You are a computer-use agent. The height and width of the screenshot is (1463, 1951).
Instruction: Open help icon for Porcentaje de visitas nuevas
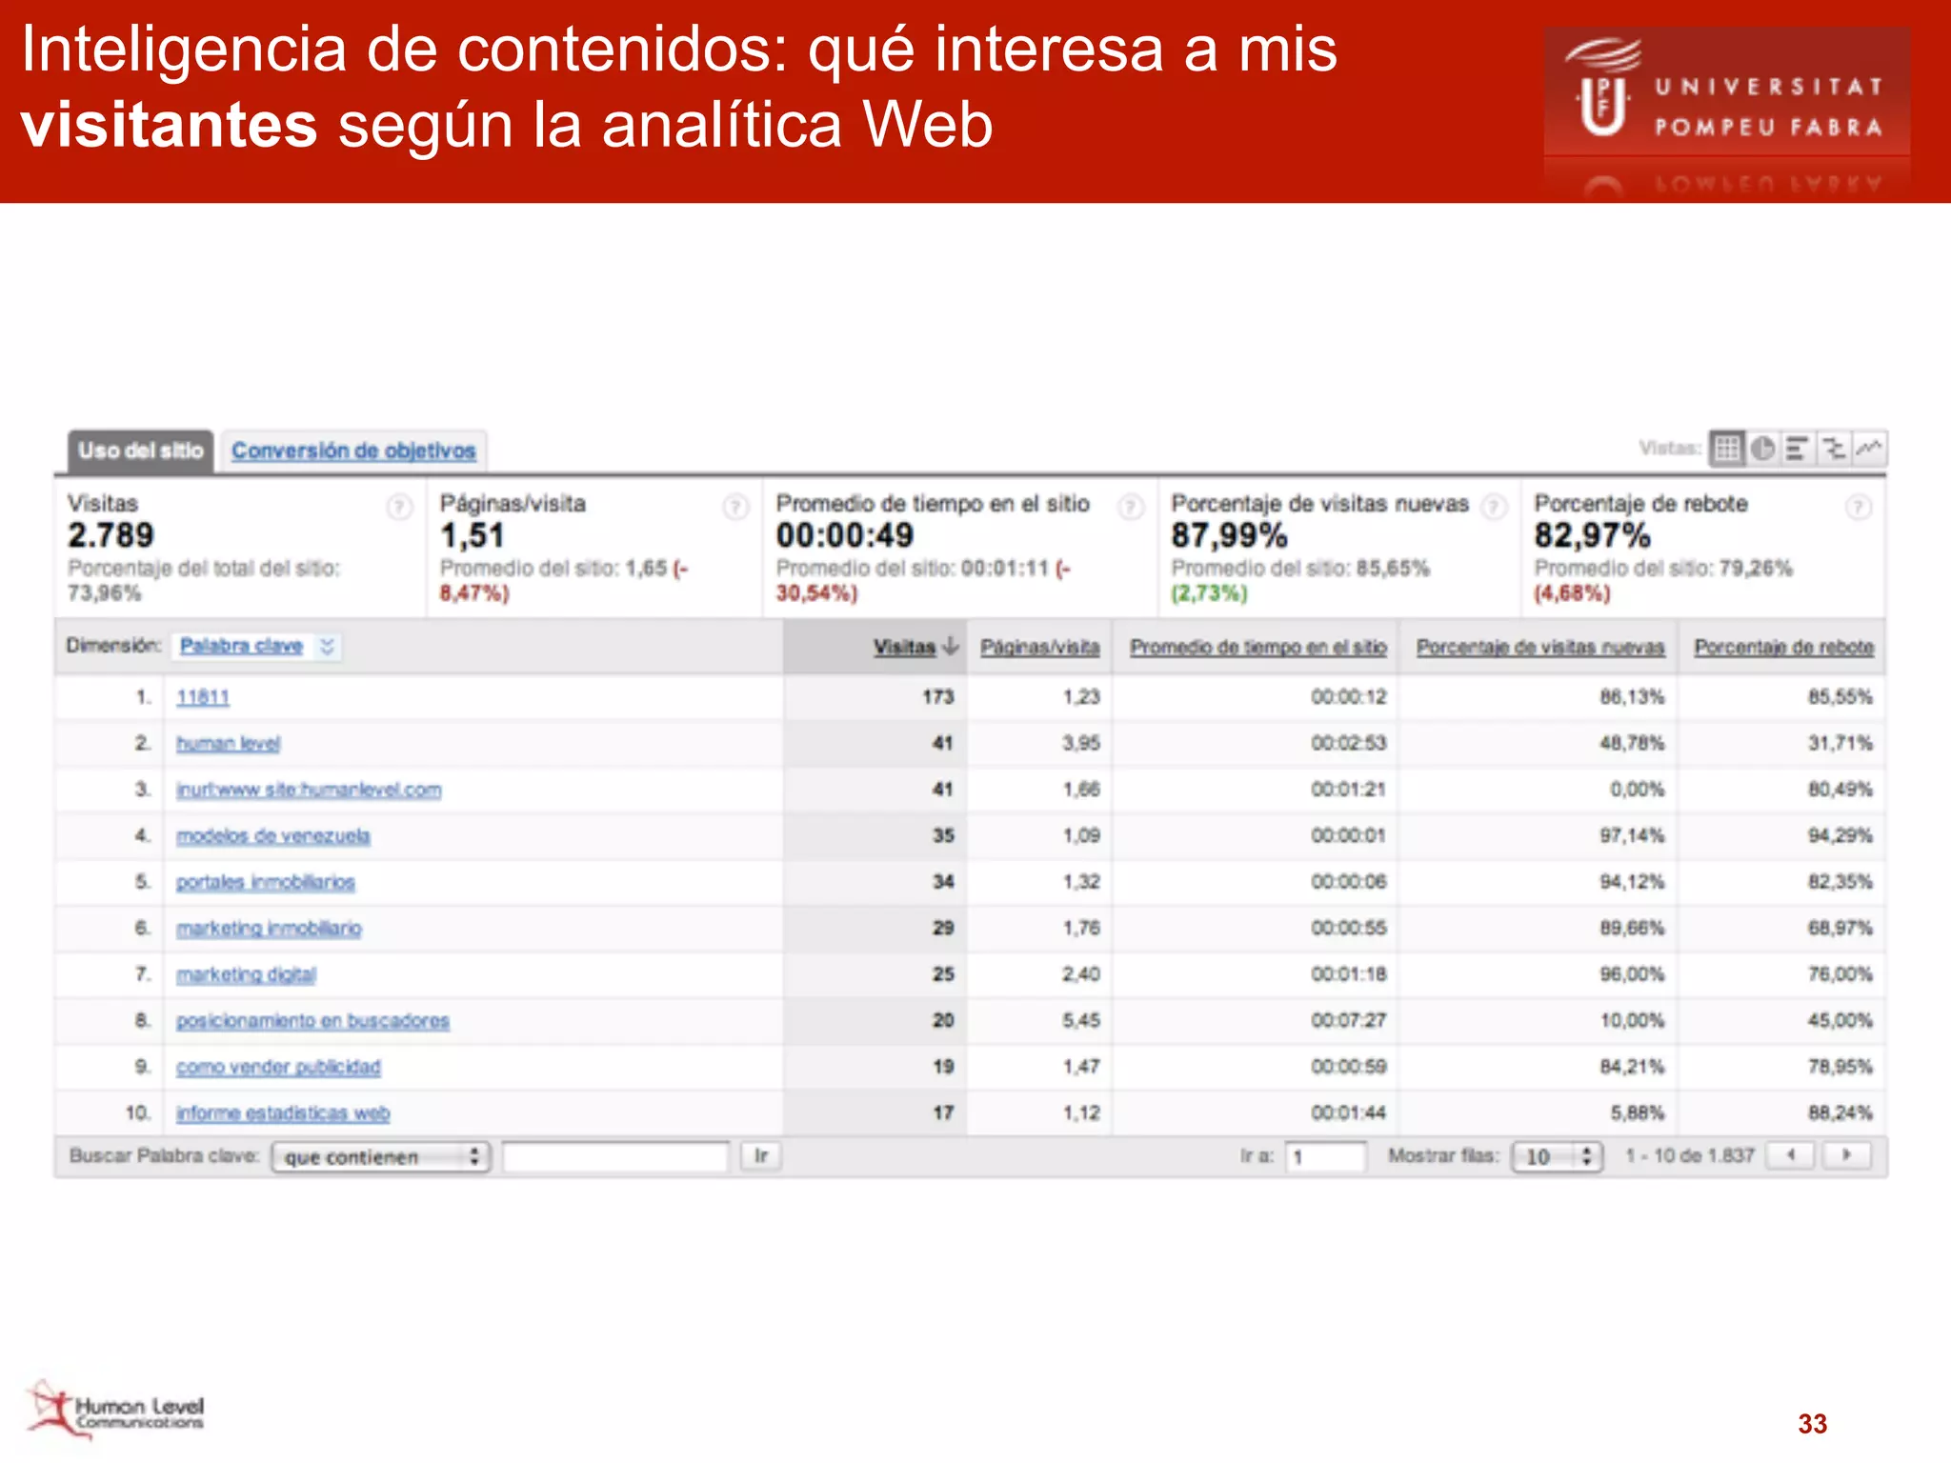tap(1495, 507)
